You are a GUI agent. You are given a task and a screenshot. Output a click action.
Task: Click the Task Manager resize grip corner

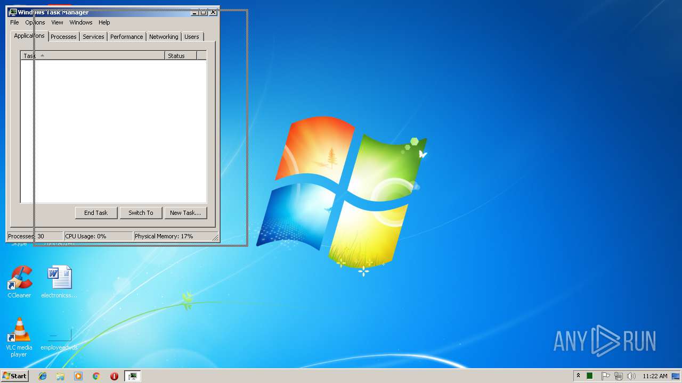click(x=215, y=237)
